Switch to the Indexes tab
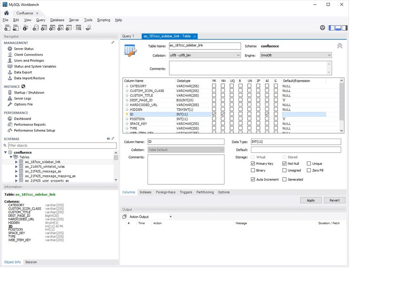The image size is (413, 282). 146,192
